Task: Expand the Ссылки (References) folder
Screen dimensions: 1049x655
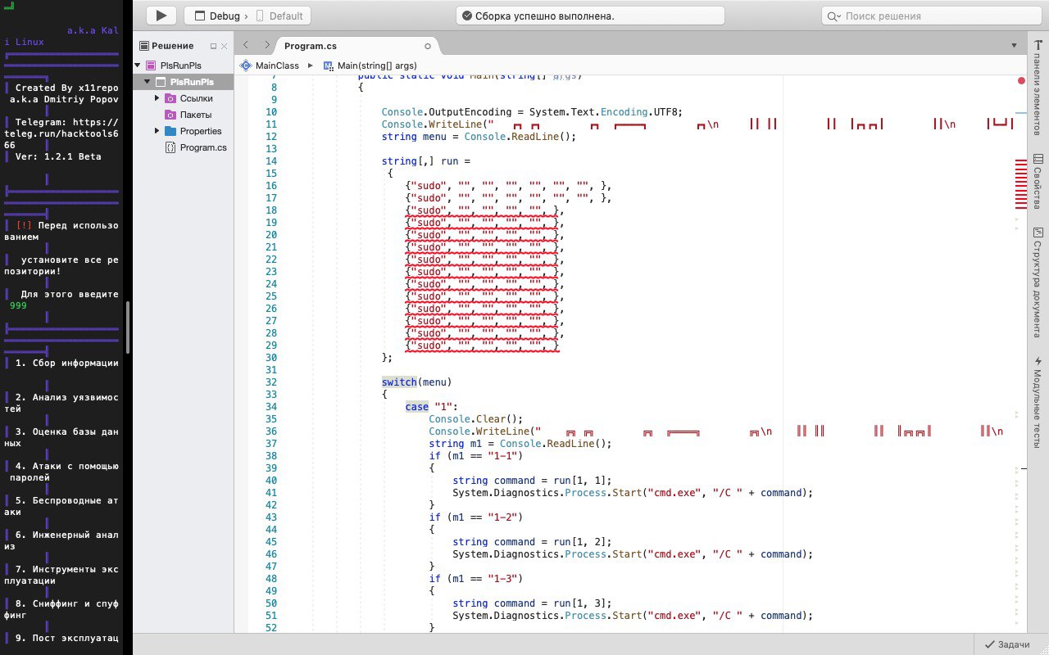Action: pos(157,98)
